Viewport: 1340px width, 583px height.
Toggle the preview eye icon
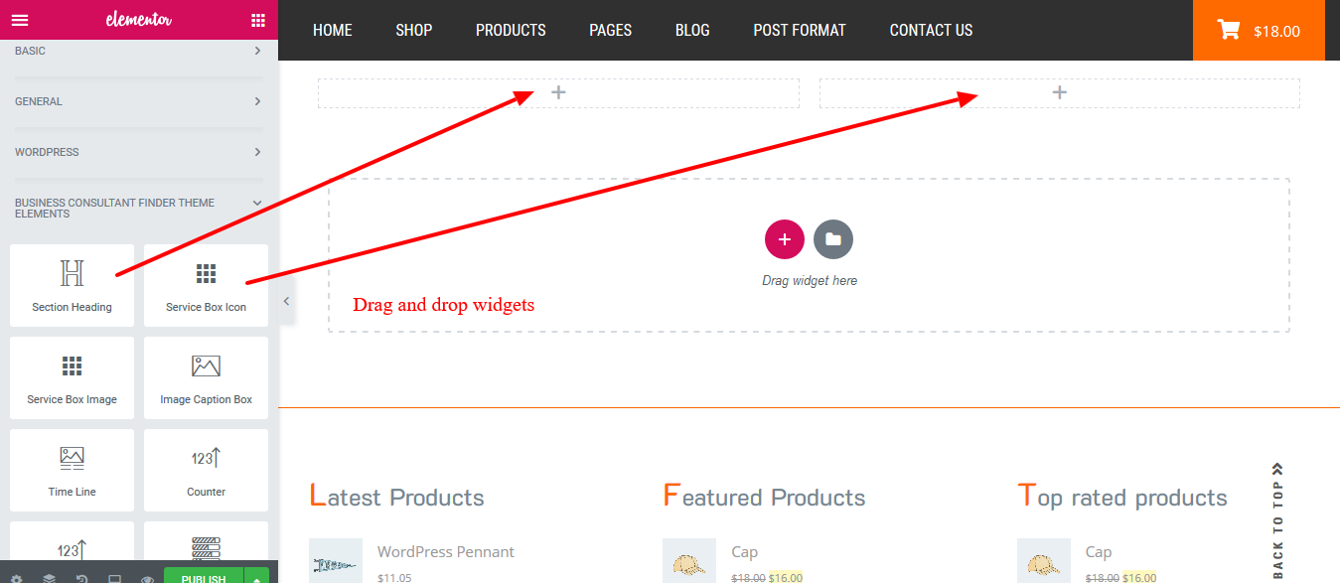[147, 579]
